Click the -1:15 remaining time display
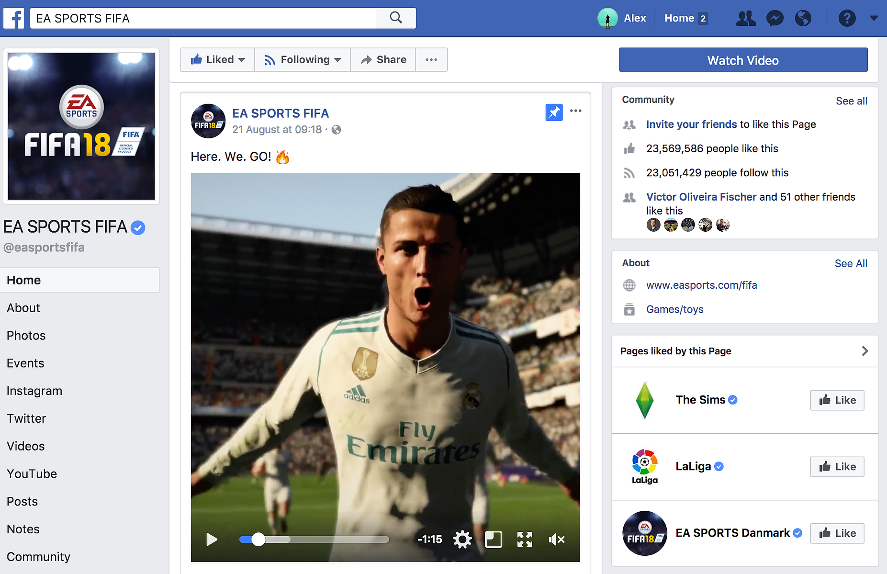 pos(429,540)
